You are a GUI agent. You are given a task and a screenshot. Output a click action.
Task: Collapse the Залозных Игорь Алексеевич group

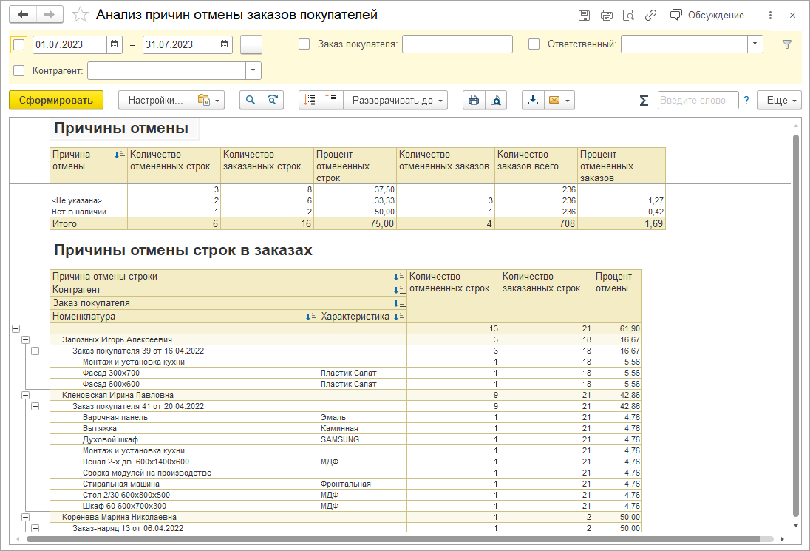25,339
